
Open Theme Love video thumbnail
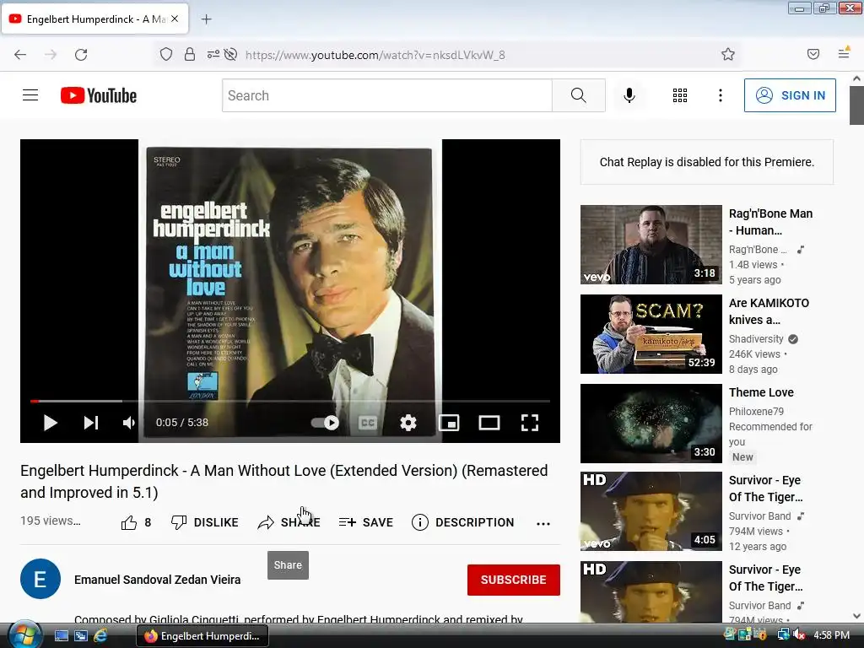(651, 424)
